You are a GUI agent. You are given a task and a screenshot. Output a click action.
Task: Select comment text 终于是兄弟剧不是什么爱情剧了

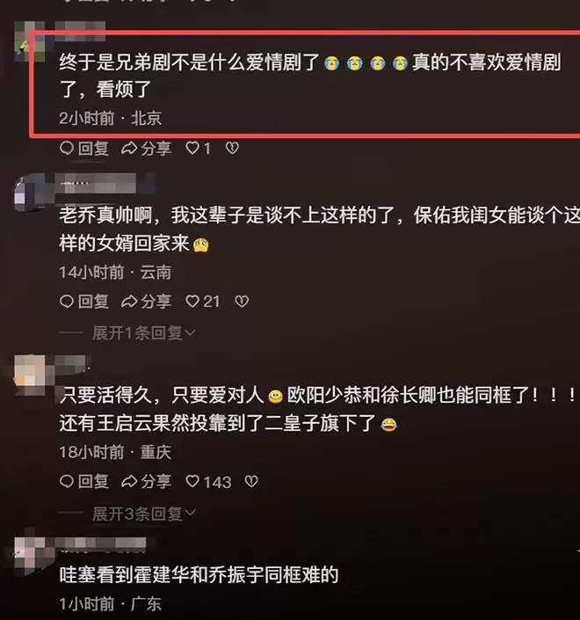[189, 62]
